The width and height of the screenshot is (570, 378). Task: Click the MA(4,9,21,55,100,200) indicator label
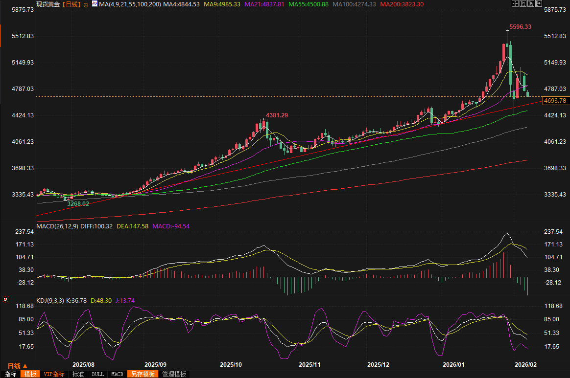click(129, 4)
